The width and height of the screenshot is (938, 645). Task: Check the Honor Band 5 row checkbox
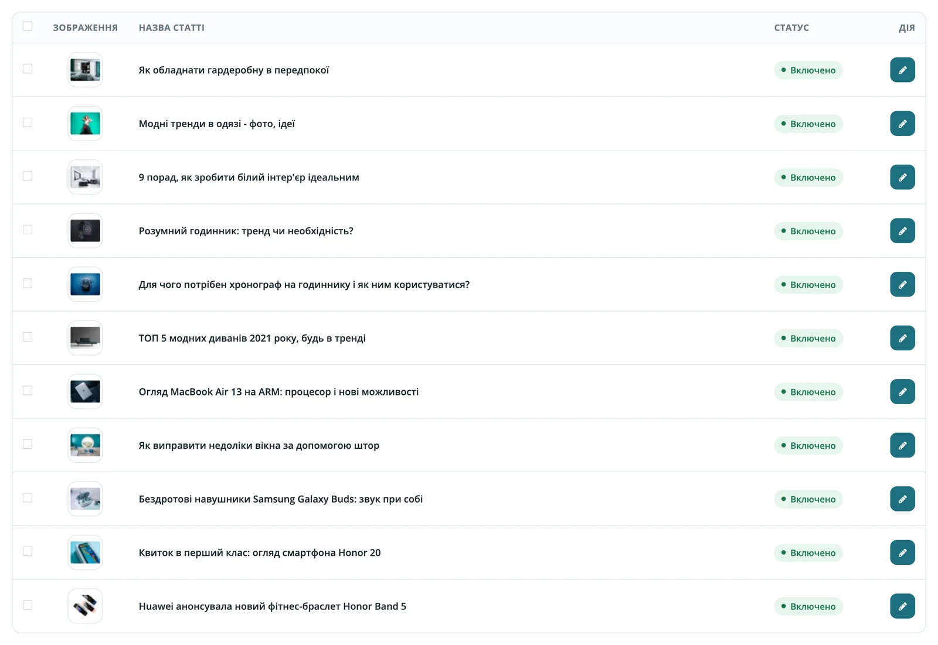[x=28, y=605]
